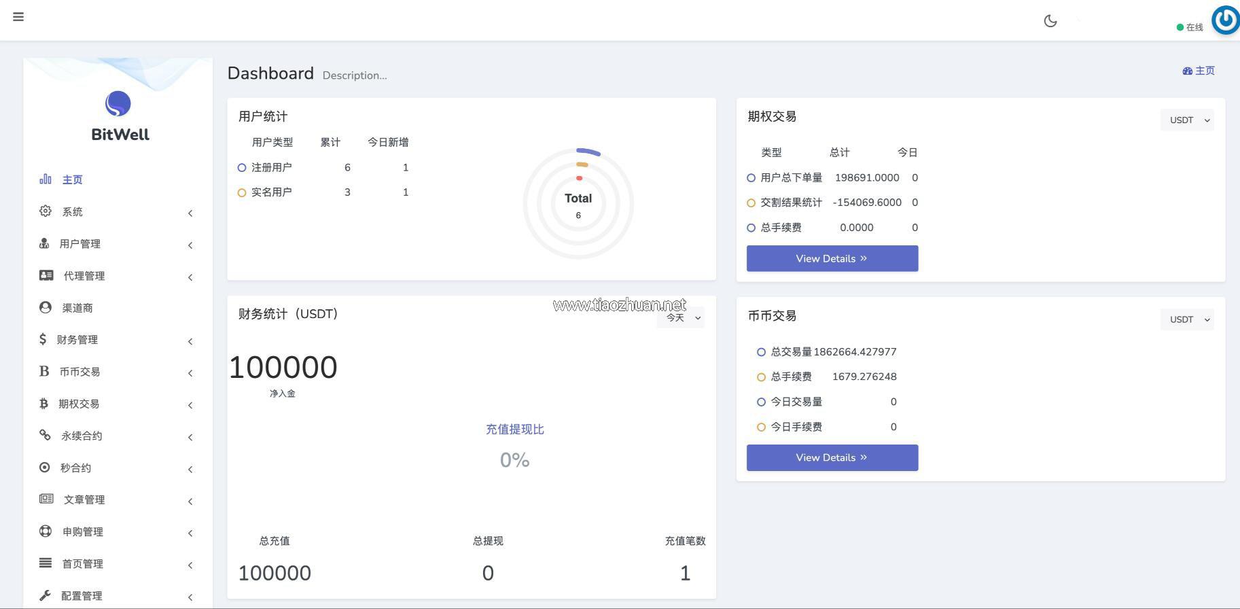This screenshot has width=1240, height=609.
Task: Click the 文章管理 newspaper icon
Action: pyautogui.click(x=46, y=499)
